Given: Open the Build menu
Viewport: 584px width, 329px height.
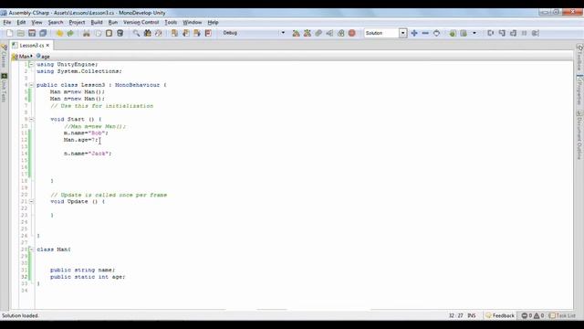Looking at the screenshot, I should 97,22.
